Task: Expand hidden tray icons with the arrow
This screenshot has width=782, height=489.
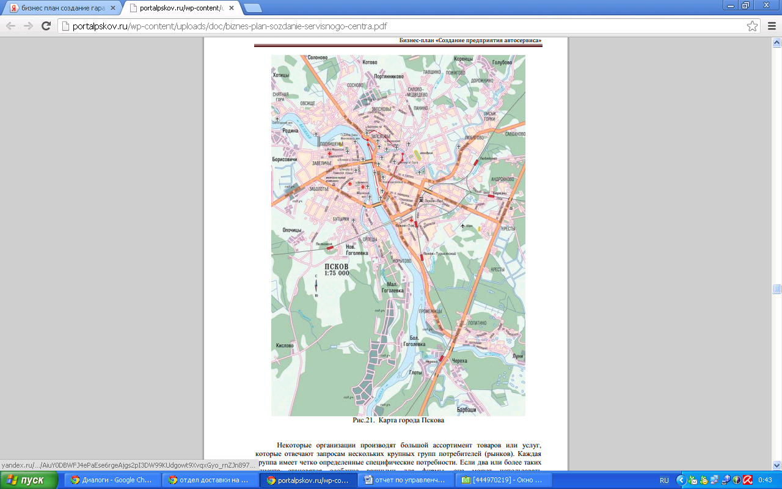Action: 681,480
